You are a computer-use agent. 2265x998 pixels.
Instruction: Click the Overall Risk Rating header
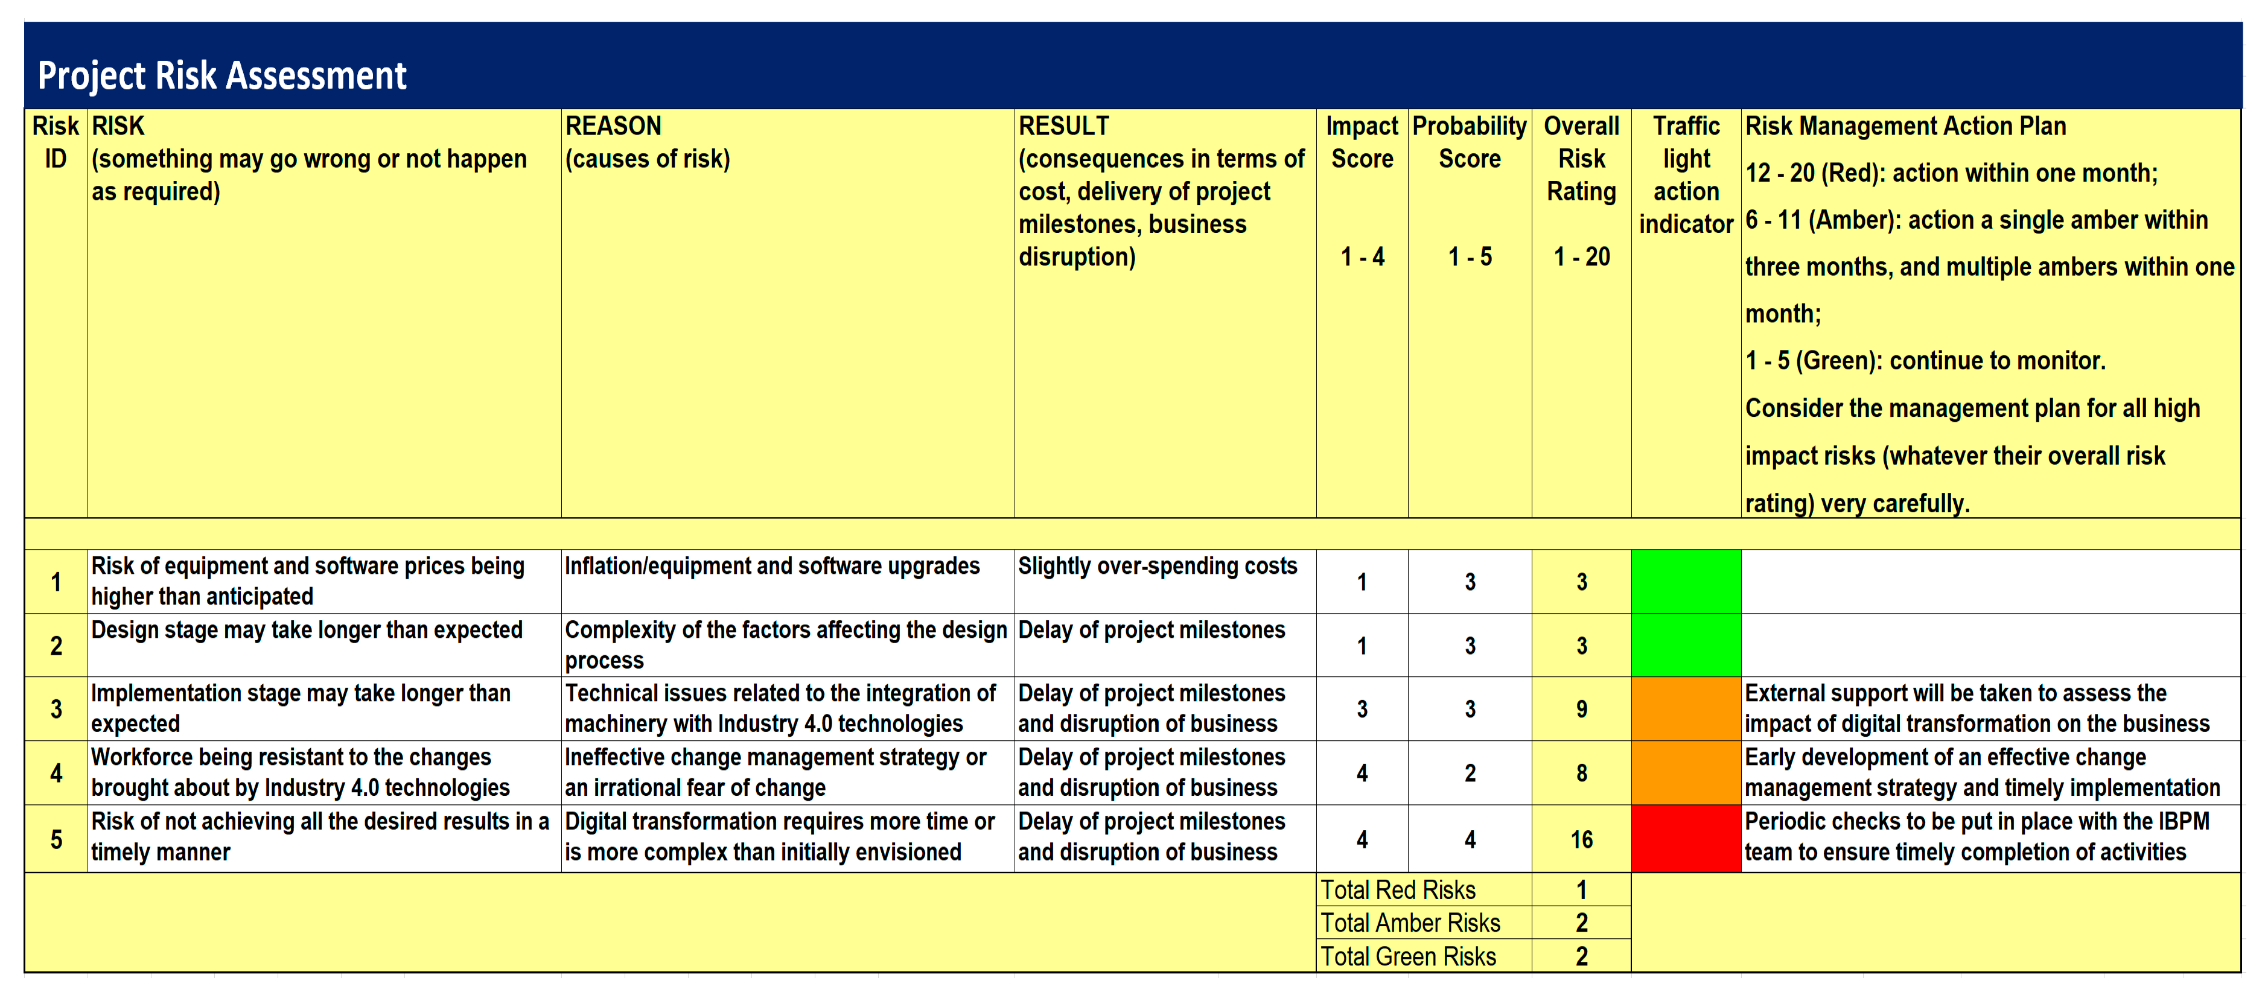click(x=1581, y=158)
